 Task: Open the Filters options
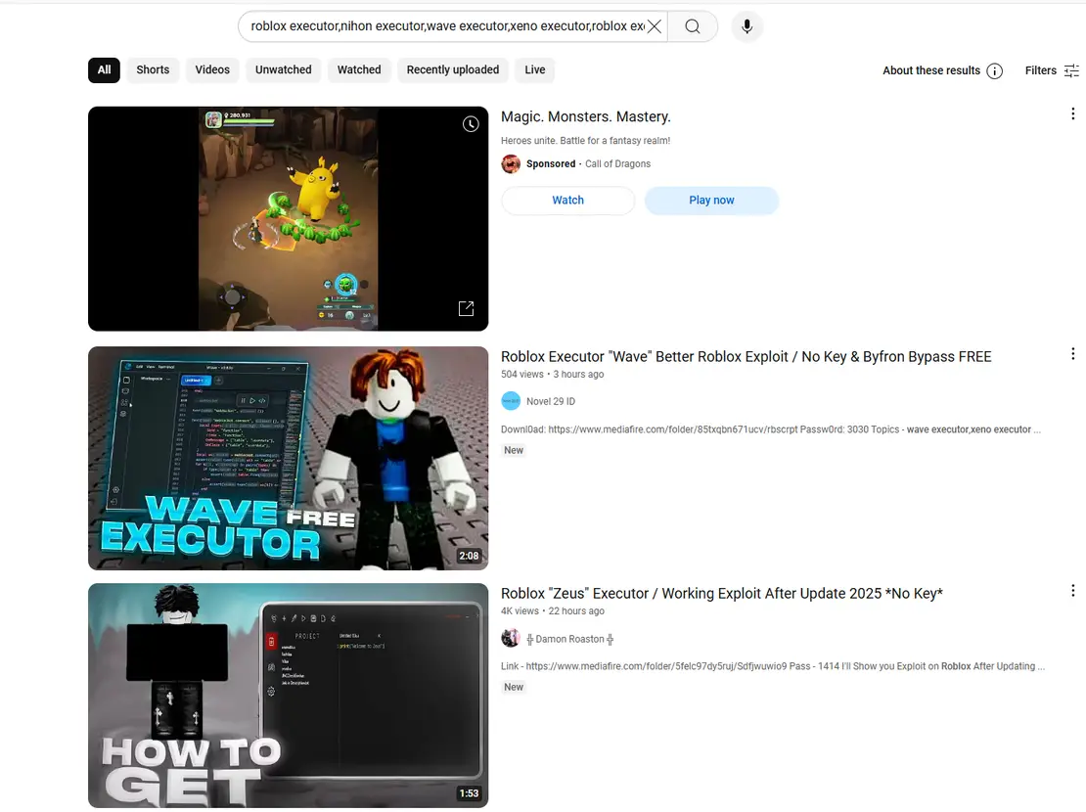pyautogui.click(x=1052, y=70)
